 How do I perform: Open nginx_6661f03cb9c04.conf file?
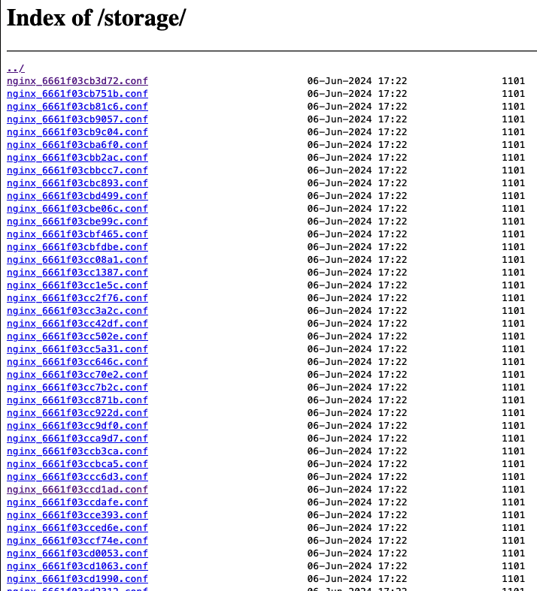pyautogui.click(x=77, y=132)
